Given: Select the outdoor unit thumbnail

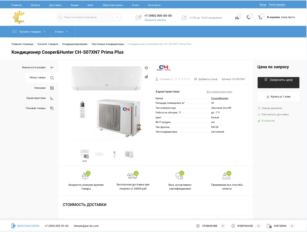Looking at the screenshot, I should 129,154.
